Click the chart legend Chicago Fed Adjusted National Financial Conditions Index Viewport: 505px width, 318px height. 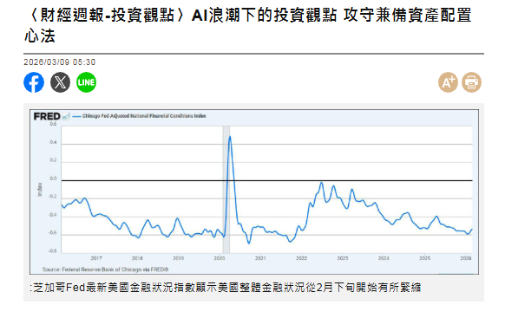144,116
